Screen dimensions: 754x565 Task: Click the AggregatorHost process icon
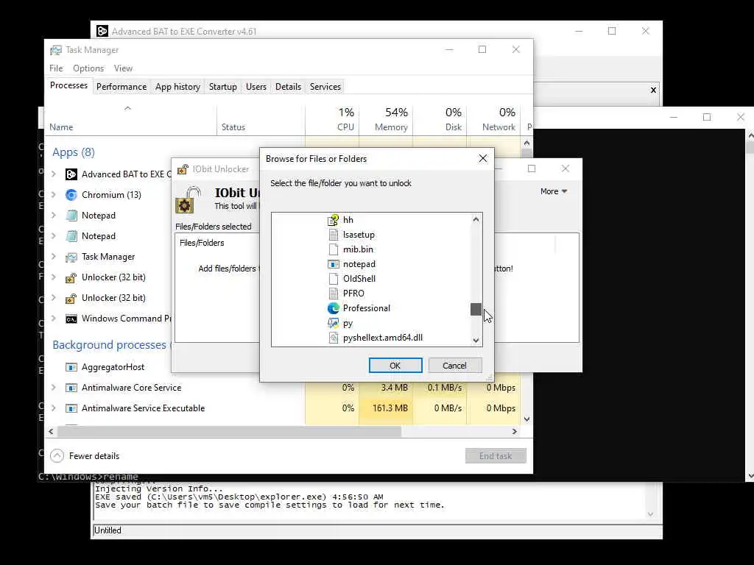coord(71,367)
